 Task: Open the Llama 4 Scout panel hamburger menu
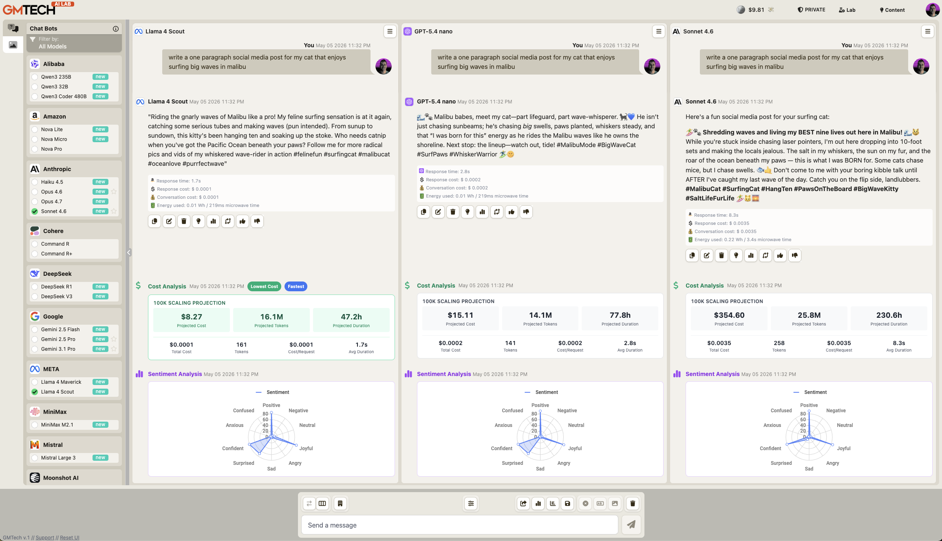[390, 31]
